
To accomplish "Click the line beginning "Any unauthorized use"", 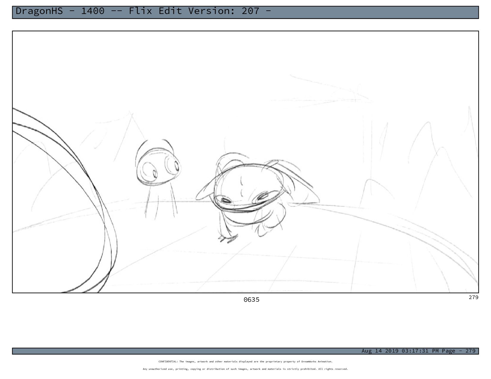I will tap(245, 369).
